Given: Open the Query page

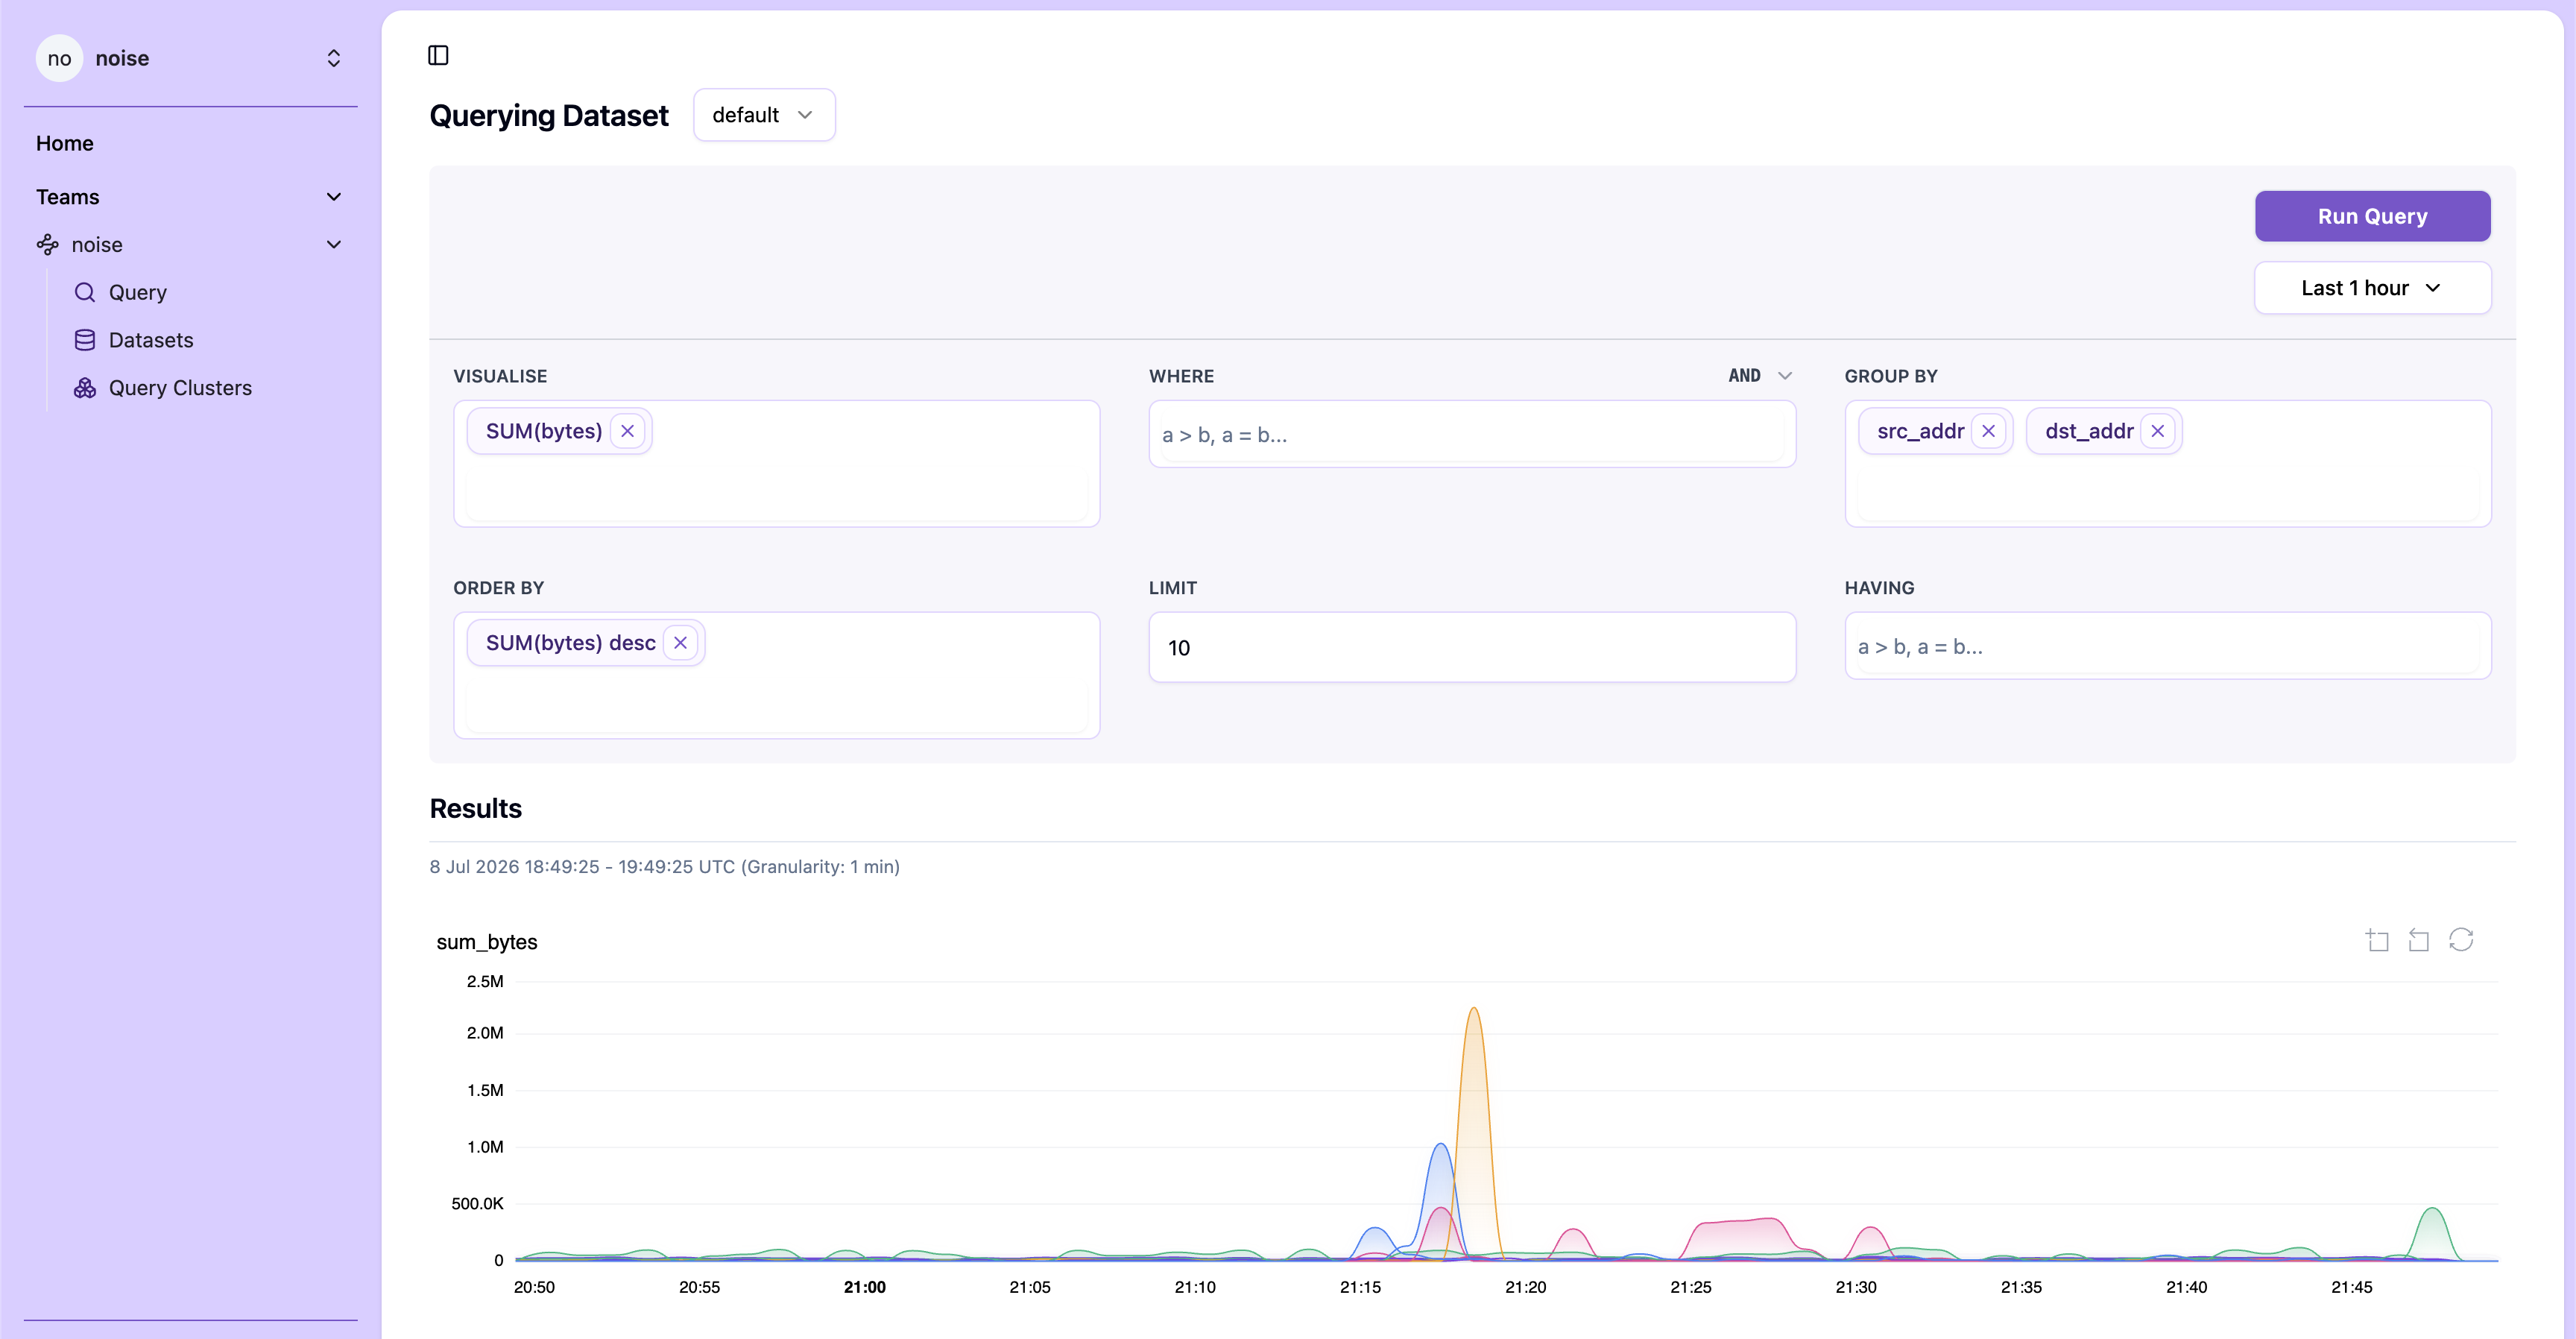Looking at the screenshot, I should tap(138, 292).
